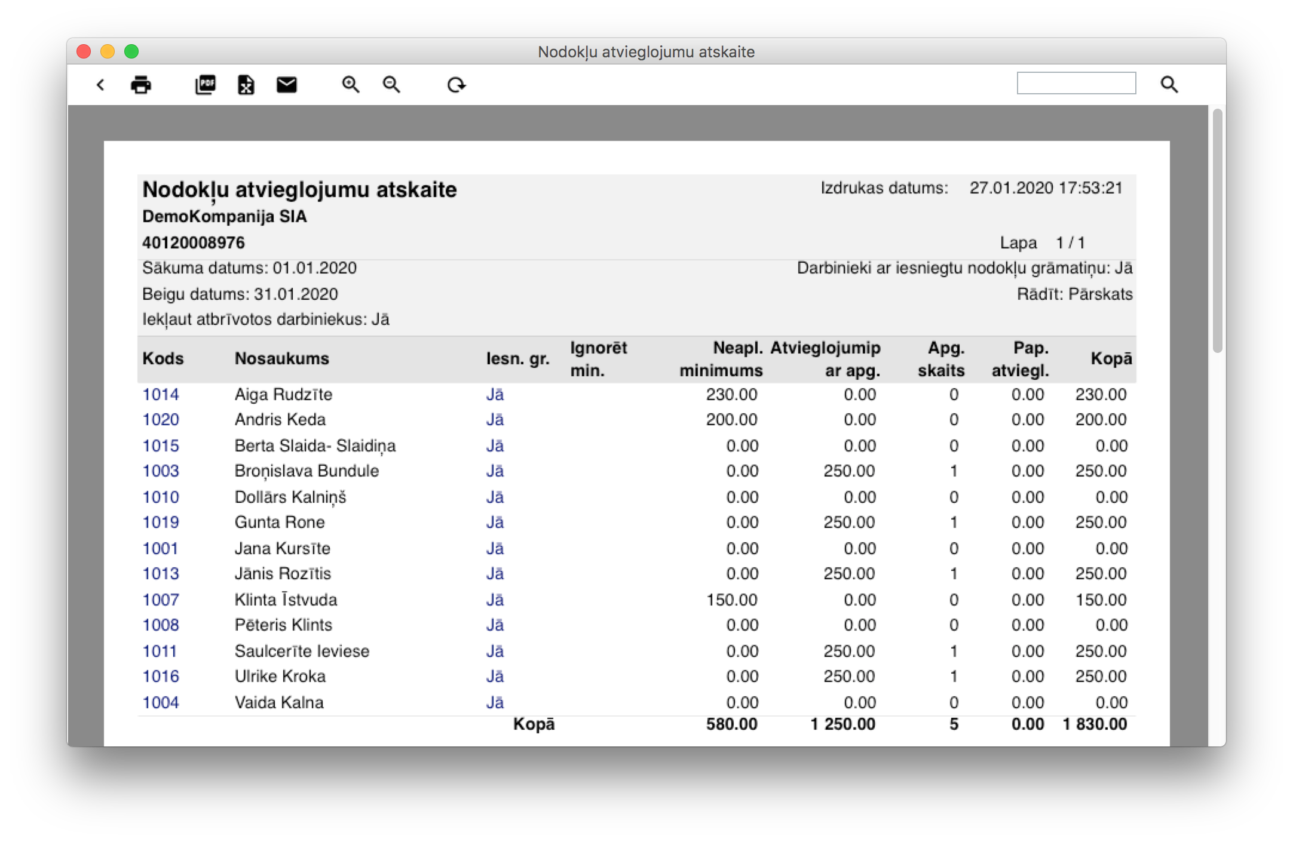Open employee code 1014 link
Image resolution: width=1293 pixels, height=842 pixels.
point(160,394)
